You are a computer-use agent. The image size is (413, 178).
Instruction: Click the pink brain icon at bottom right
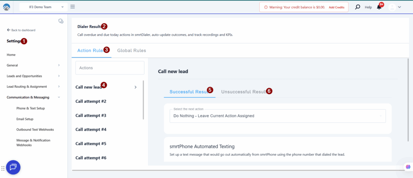407,167
